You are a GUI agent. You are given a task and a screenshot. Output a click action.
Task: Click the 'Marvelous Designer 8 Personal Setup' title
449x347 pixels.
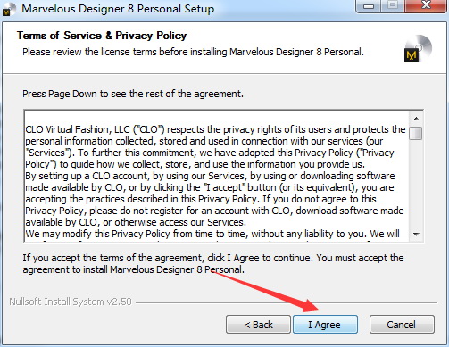coord(118,9)
